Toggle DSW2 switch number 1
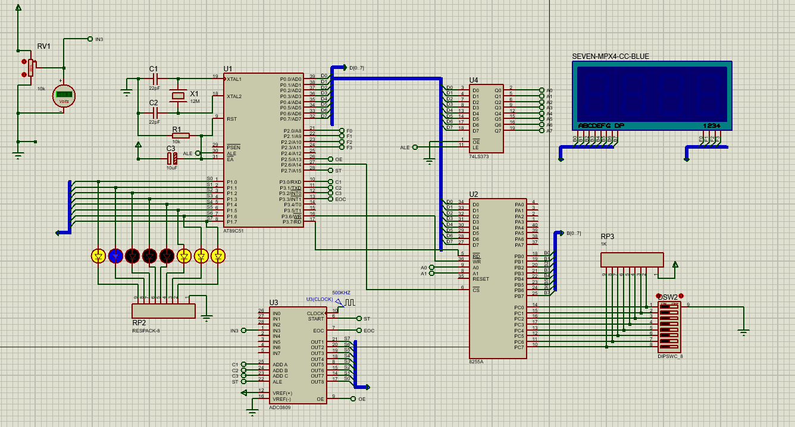 670,307
